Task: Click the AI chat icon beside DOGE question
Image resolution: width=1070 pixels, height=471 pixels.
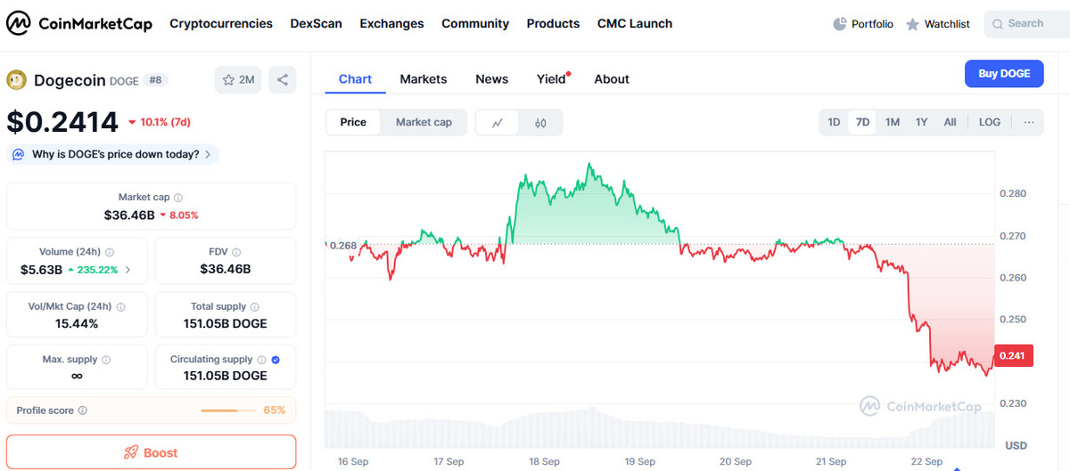Action: [x=19, y=154]
